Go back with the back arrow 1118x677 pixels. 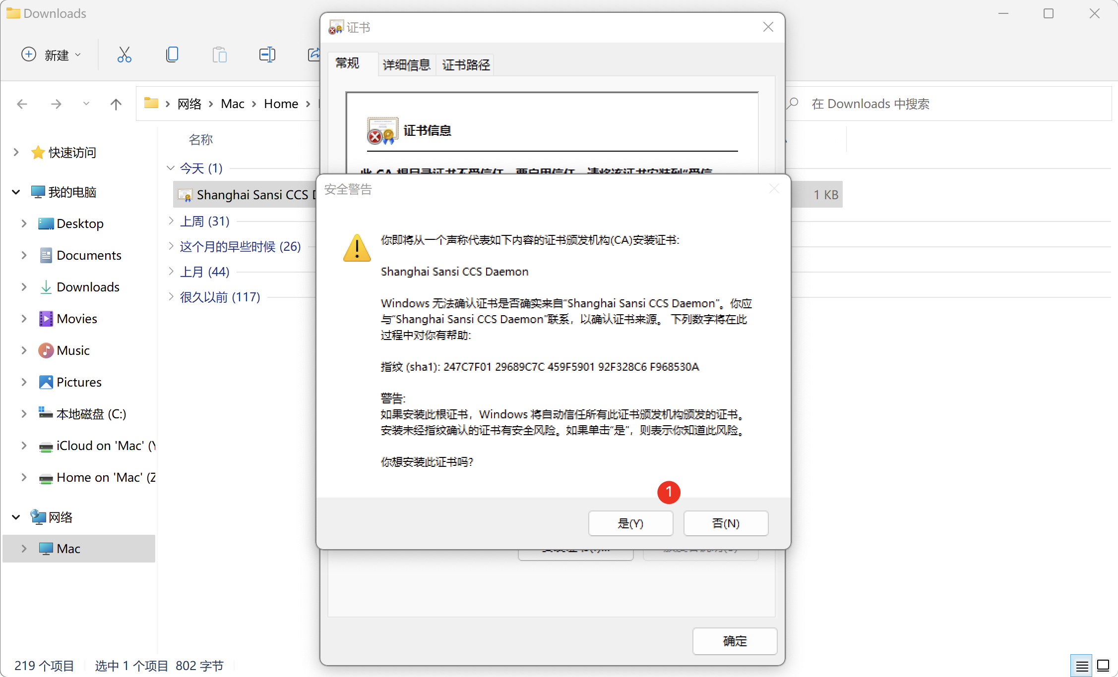[22, 104]
